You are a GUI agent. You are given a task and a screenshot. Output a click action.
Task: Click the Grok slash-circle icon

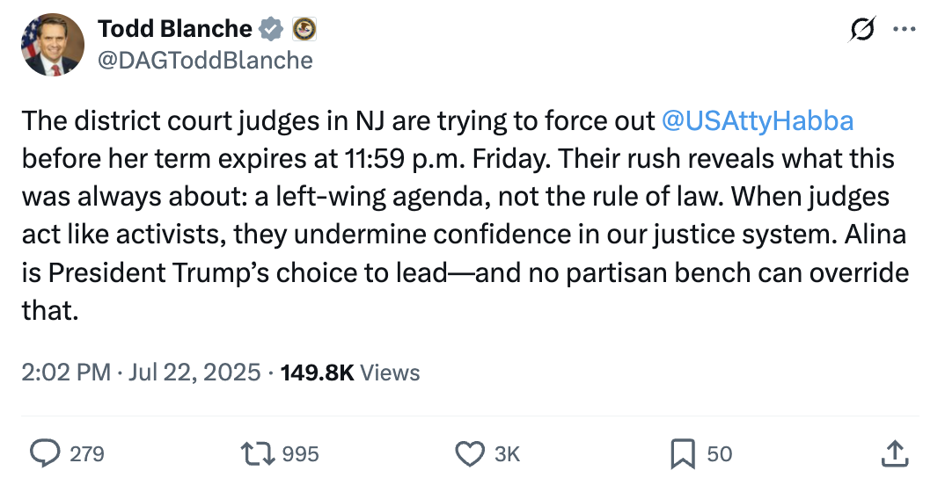[862, 29]
